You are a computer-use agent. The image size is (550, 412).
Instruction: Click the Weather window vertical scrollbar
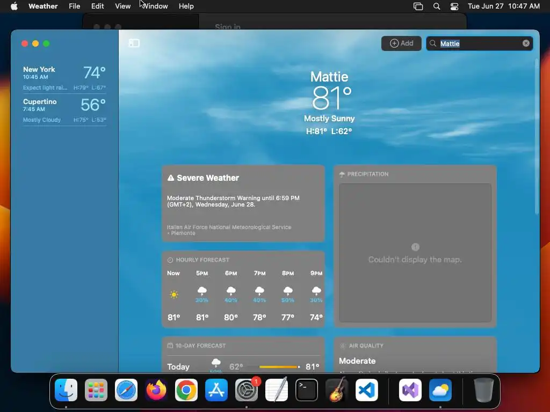[x=537, y=137]
